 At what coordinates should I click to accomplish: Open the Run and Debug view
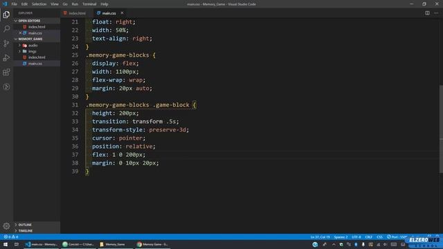coord(6,57)
